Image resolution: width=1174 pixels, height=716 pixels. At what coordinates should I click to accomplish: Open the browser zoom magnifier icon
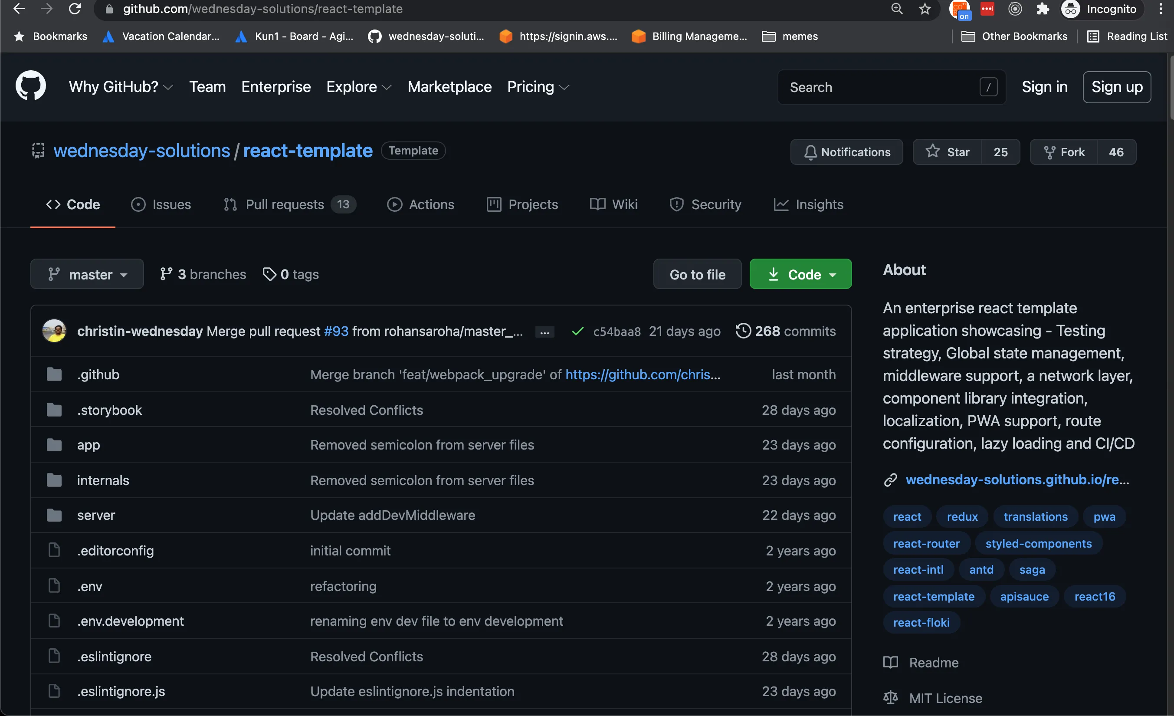pyautogui.click(x=897, y=9)
